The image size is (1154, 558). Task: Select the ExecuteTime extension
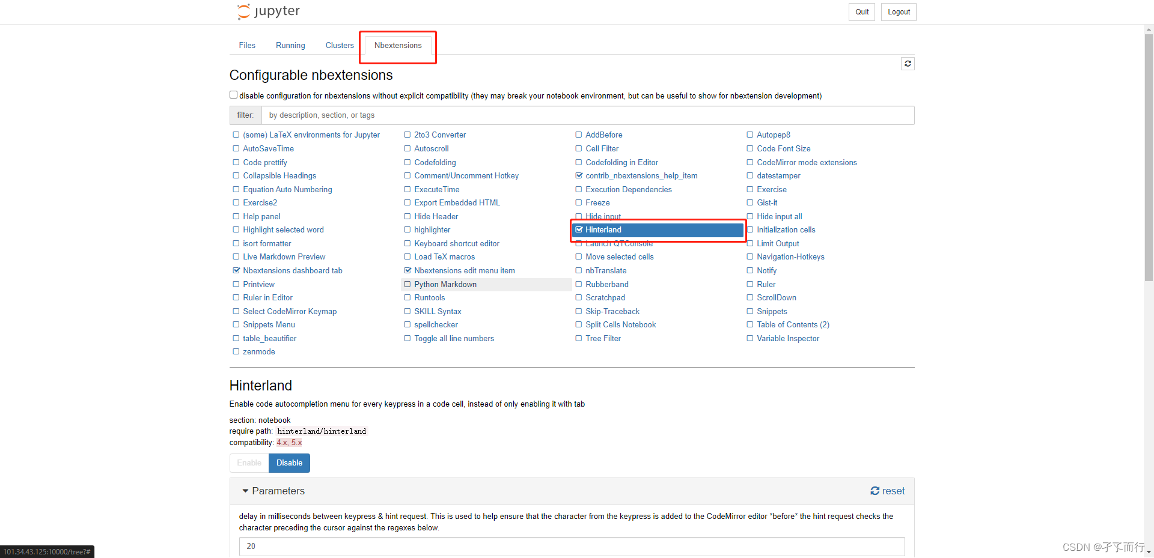click(436, 190)
